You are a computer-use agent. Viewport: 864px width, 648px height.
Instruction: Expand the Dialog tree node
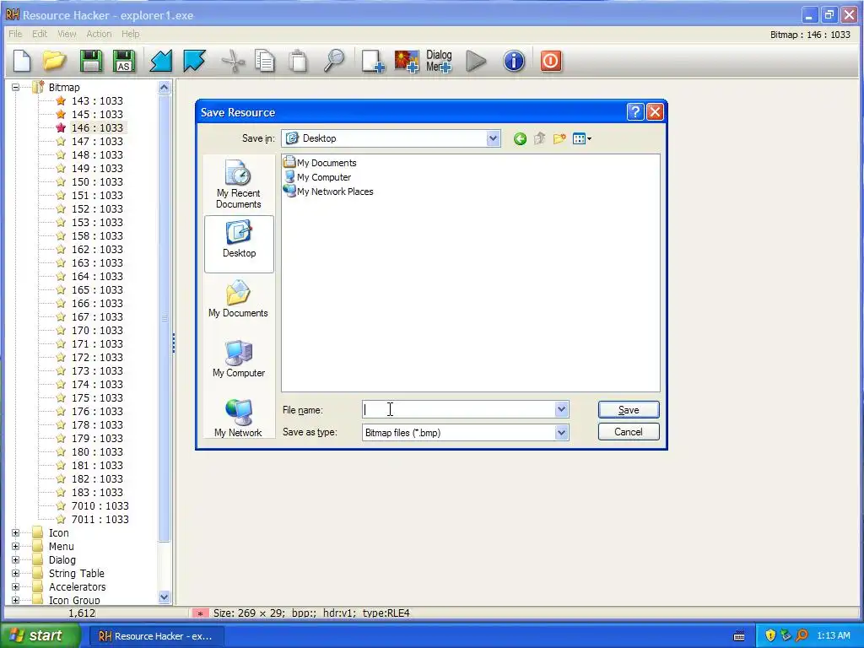click(15, 560)
